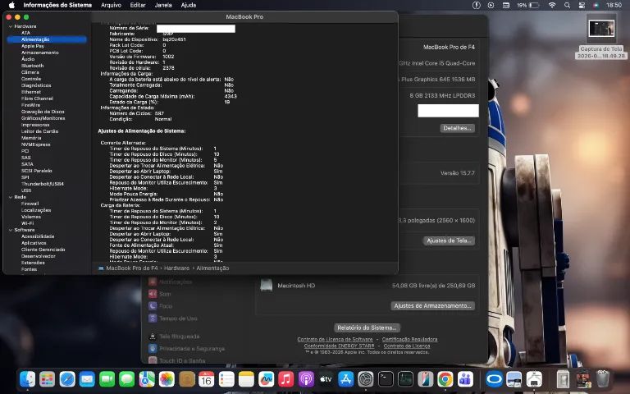The height and width of the screenshot is (394, 630).
Task: Open the Mail app in Dock
Action: pyautogui.click(x=87, y=379)
